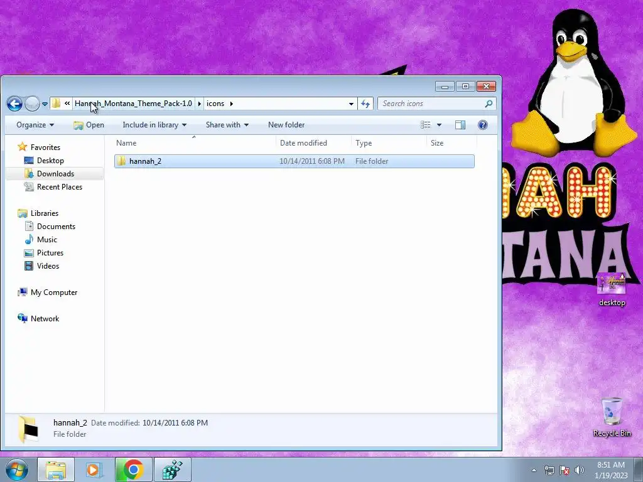Click the large folder icon in details pane
Image resolution: width=643 pixels, height=482 pixels.
[x=28, y=429]
